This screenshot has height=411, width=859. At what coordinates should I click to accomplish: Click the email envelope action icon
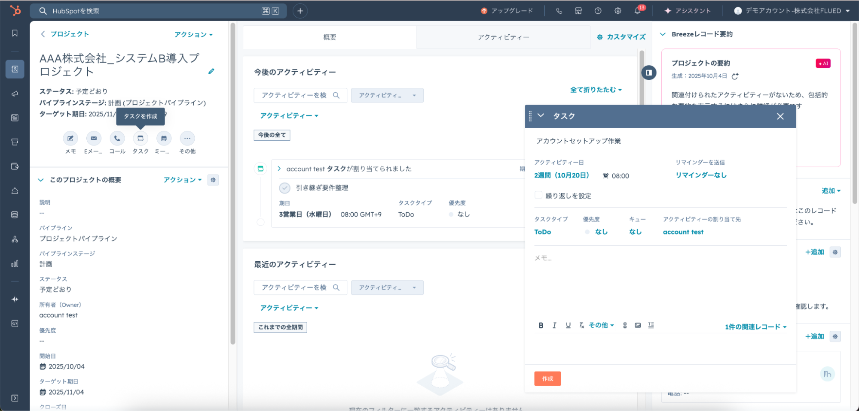point(94,139)
